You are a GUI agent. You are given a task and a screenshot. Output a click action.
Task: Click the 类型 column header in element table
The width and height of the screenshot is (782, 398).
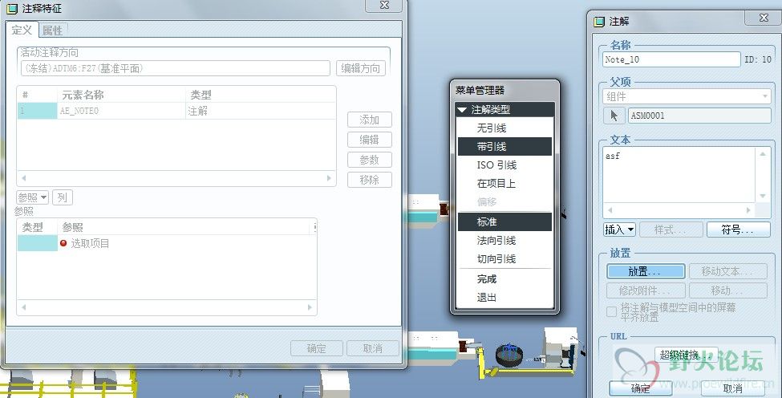click(x=261, y=95)
